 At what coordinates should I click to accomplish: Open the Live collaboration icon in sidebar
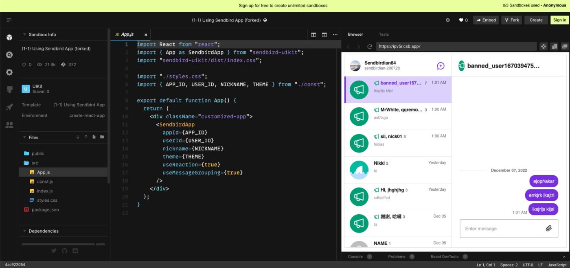click(x=9, y=124)
